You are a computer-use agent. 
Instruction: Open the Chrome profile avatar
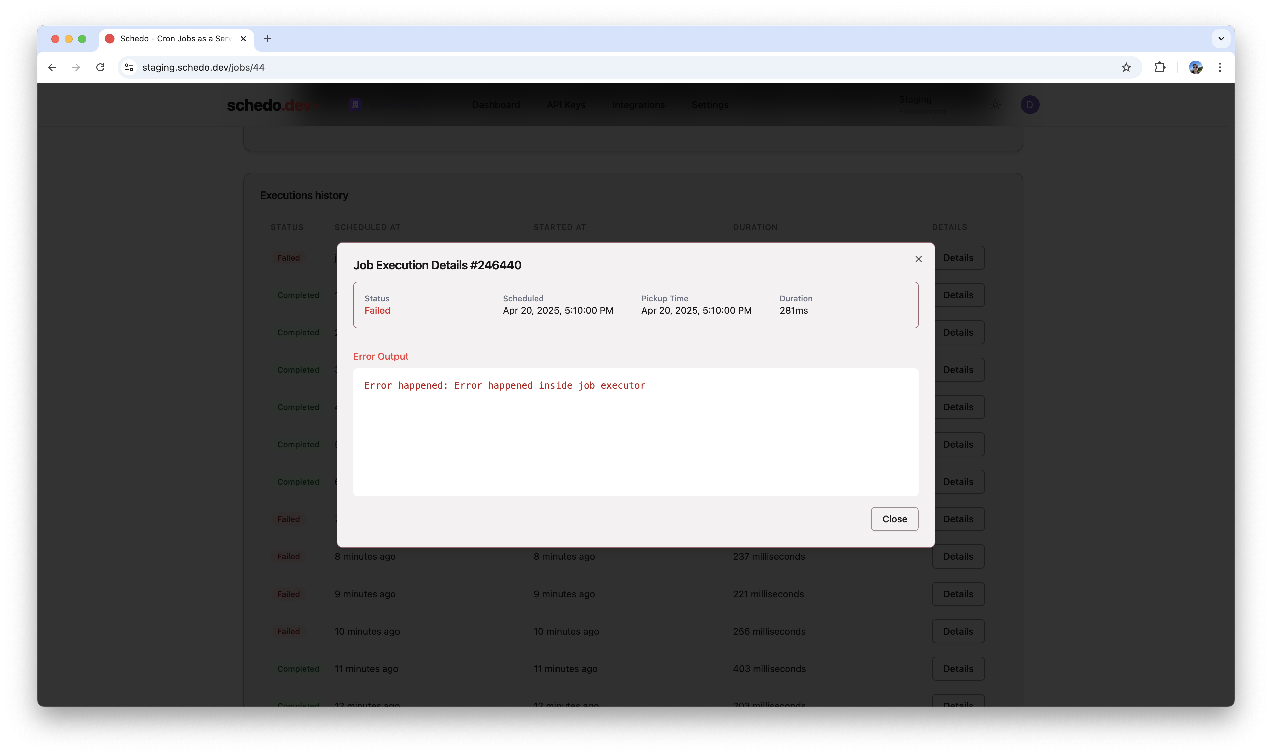click(1195, 67)
